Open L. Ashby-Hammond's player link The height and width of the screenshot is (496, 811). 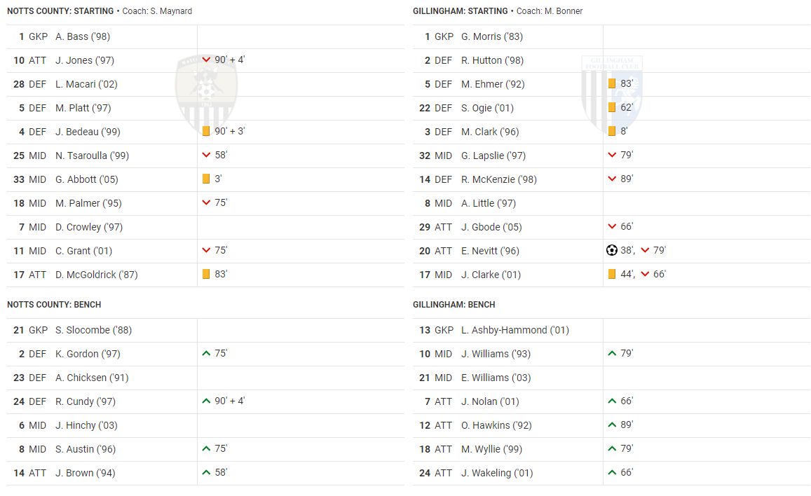514,330
